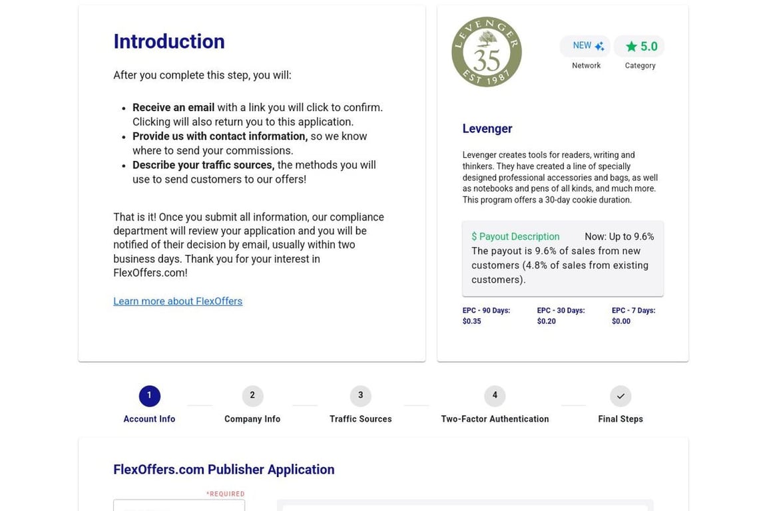Select step 3 circle Traffic Sources
The width and height of the screenshot is (767, 511).
coord(360,396)
